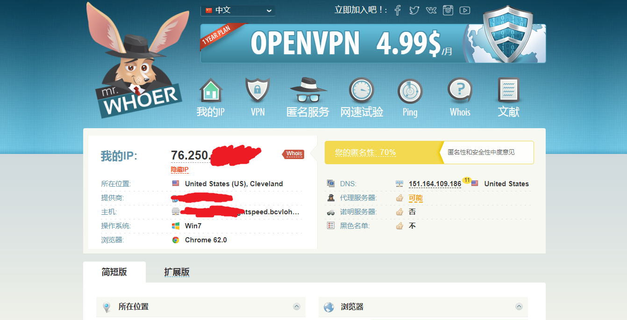The image size is (627, 320).
Task: Click the map pin icon in 所在位置 panel
Action: coord(107,307)
